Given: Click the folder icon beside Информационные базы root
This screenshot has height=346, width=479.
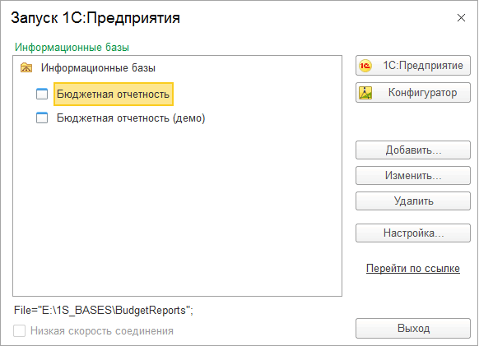Looking at the screenshot, I should coord(26,67).
